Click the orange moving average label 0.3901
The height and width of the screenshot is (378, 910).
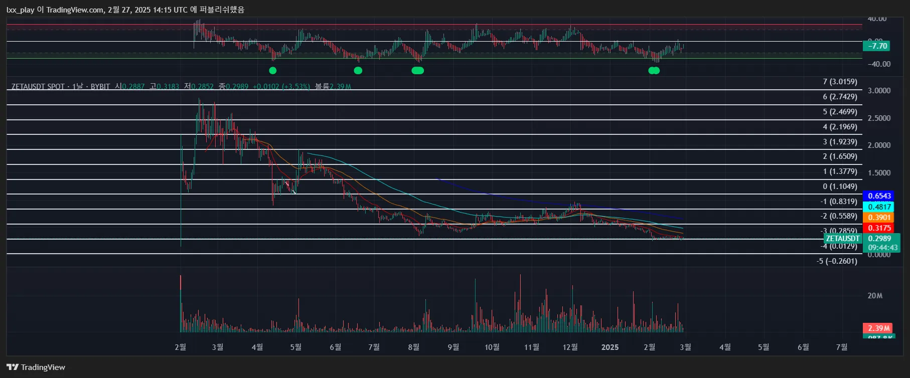coord(878,217)
